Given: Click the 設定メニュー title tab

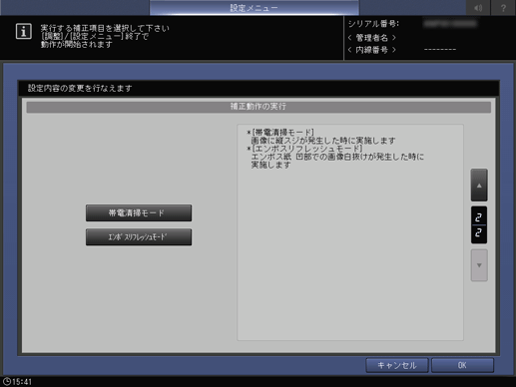Looking at the screenshot, I should click(255, 8).
